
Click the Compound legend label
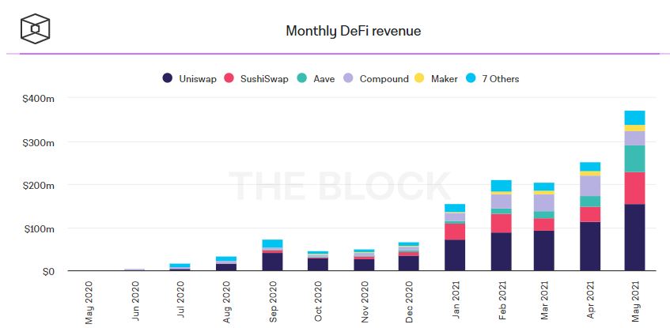pos(384,79)
